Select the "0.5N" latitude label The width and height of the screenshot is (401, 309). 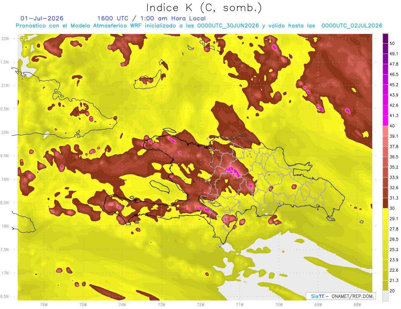[5, 109]
